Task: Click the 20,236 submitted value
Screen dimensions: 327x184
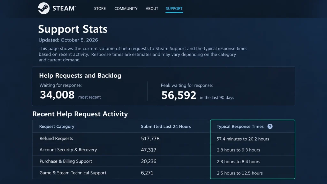Action: point(148,161)
